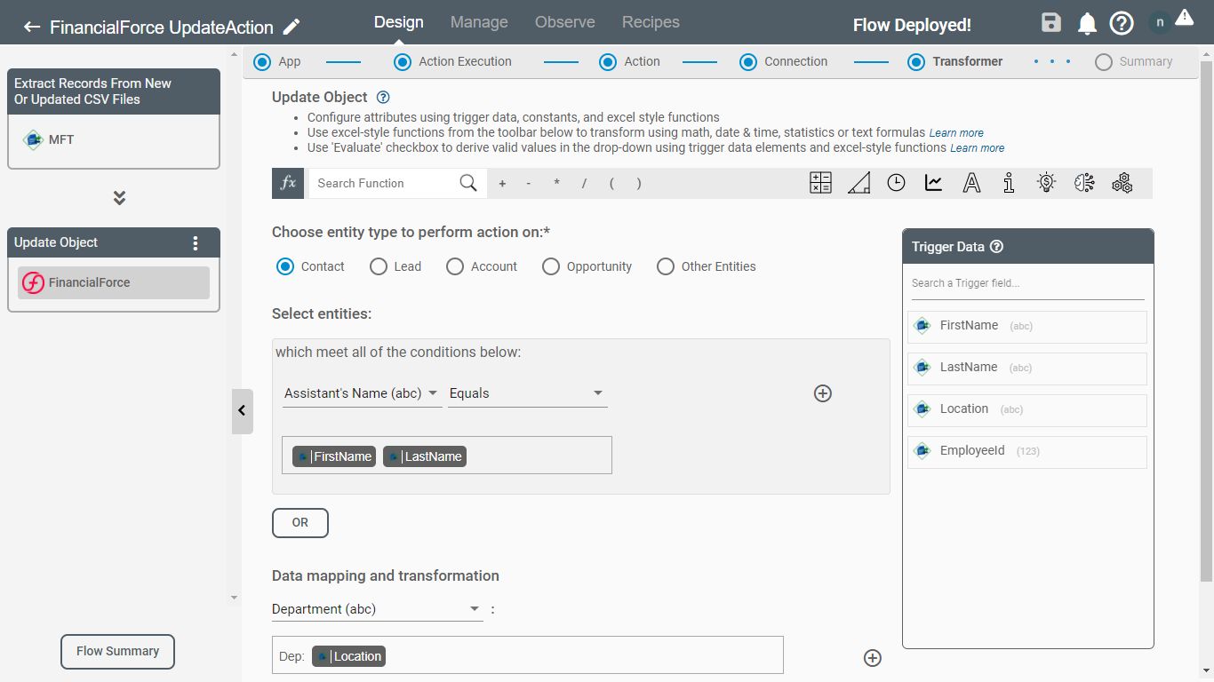Switch to Manage tab
The image size is (1214, 682).
pyautogui.click(x=479, y=22)
